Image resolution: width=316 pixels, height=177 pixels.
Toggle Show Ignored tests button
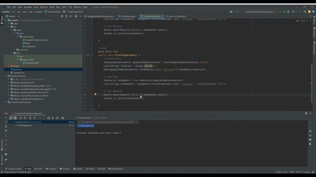[x=15, y=118]
